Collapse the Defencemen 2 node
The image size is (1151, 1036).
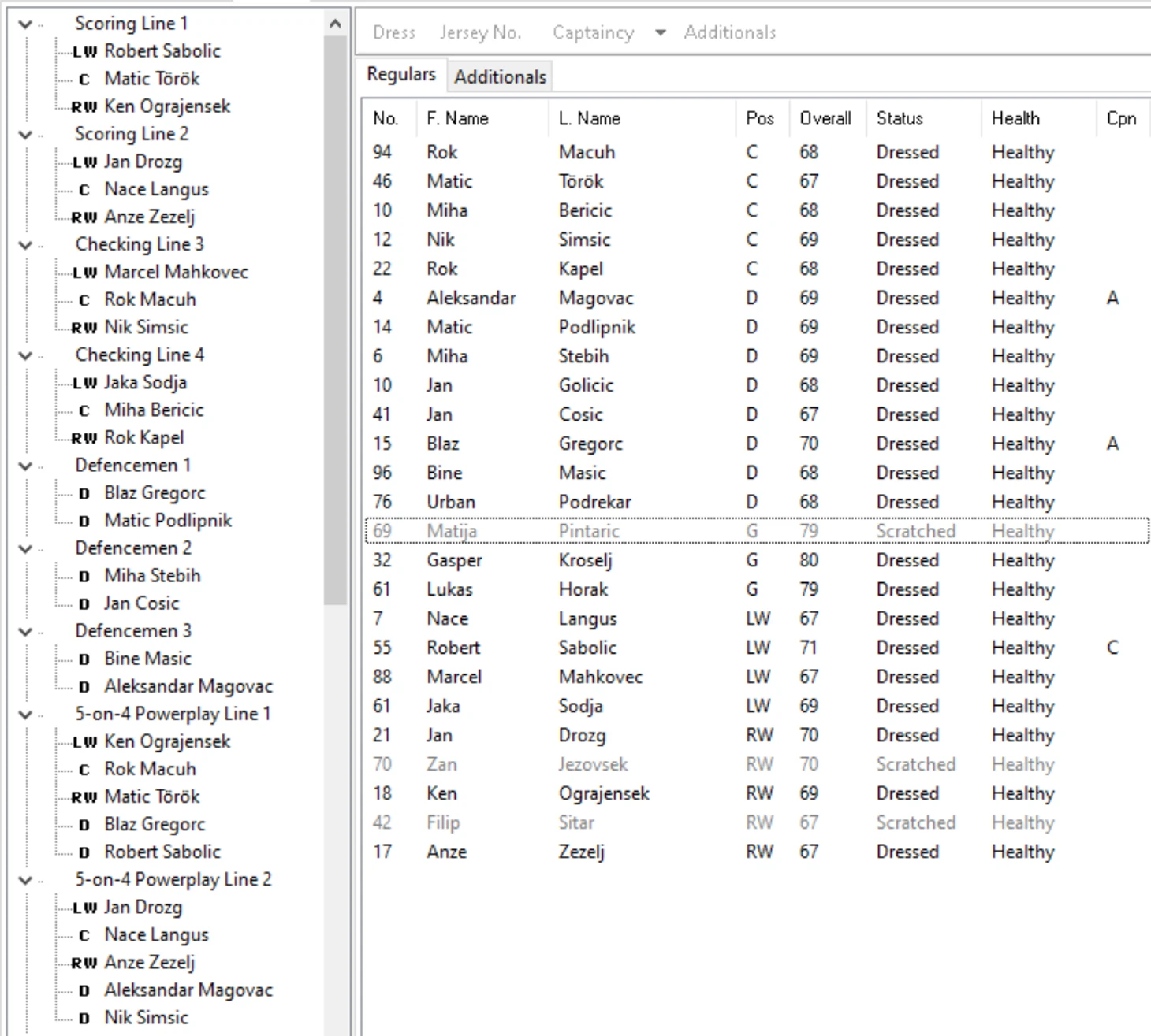click(25, 548)
